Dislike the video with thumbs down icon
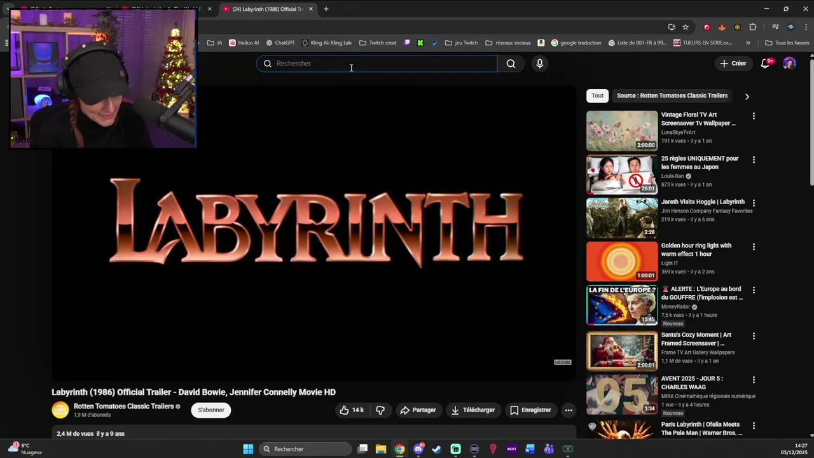The height and width of the screenshot is (458, 814). [x=380, y=410]
